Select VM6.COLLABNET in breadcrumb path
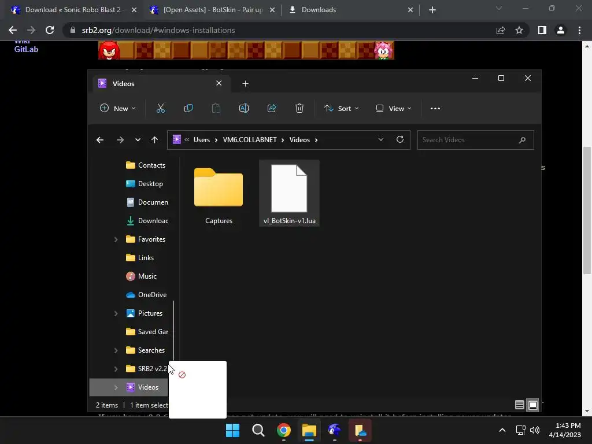 click(250, 140)
